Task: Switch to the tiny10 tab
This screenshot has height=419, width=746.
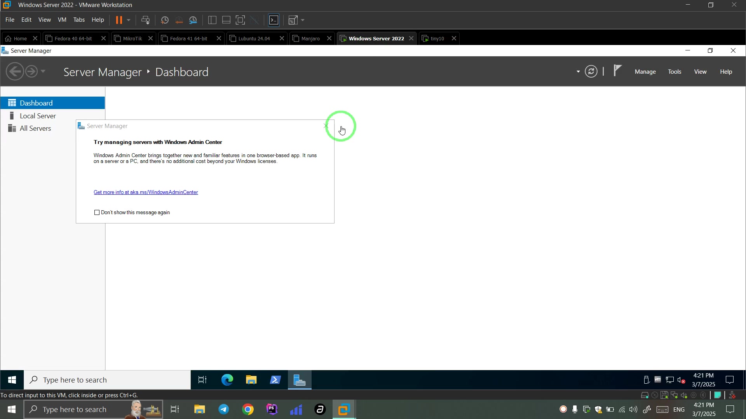Action: point(437,38)
